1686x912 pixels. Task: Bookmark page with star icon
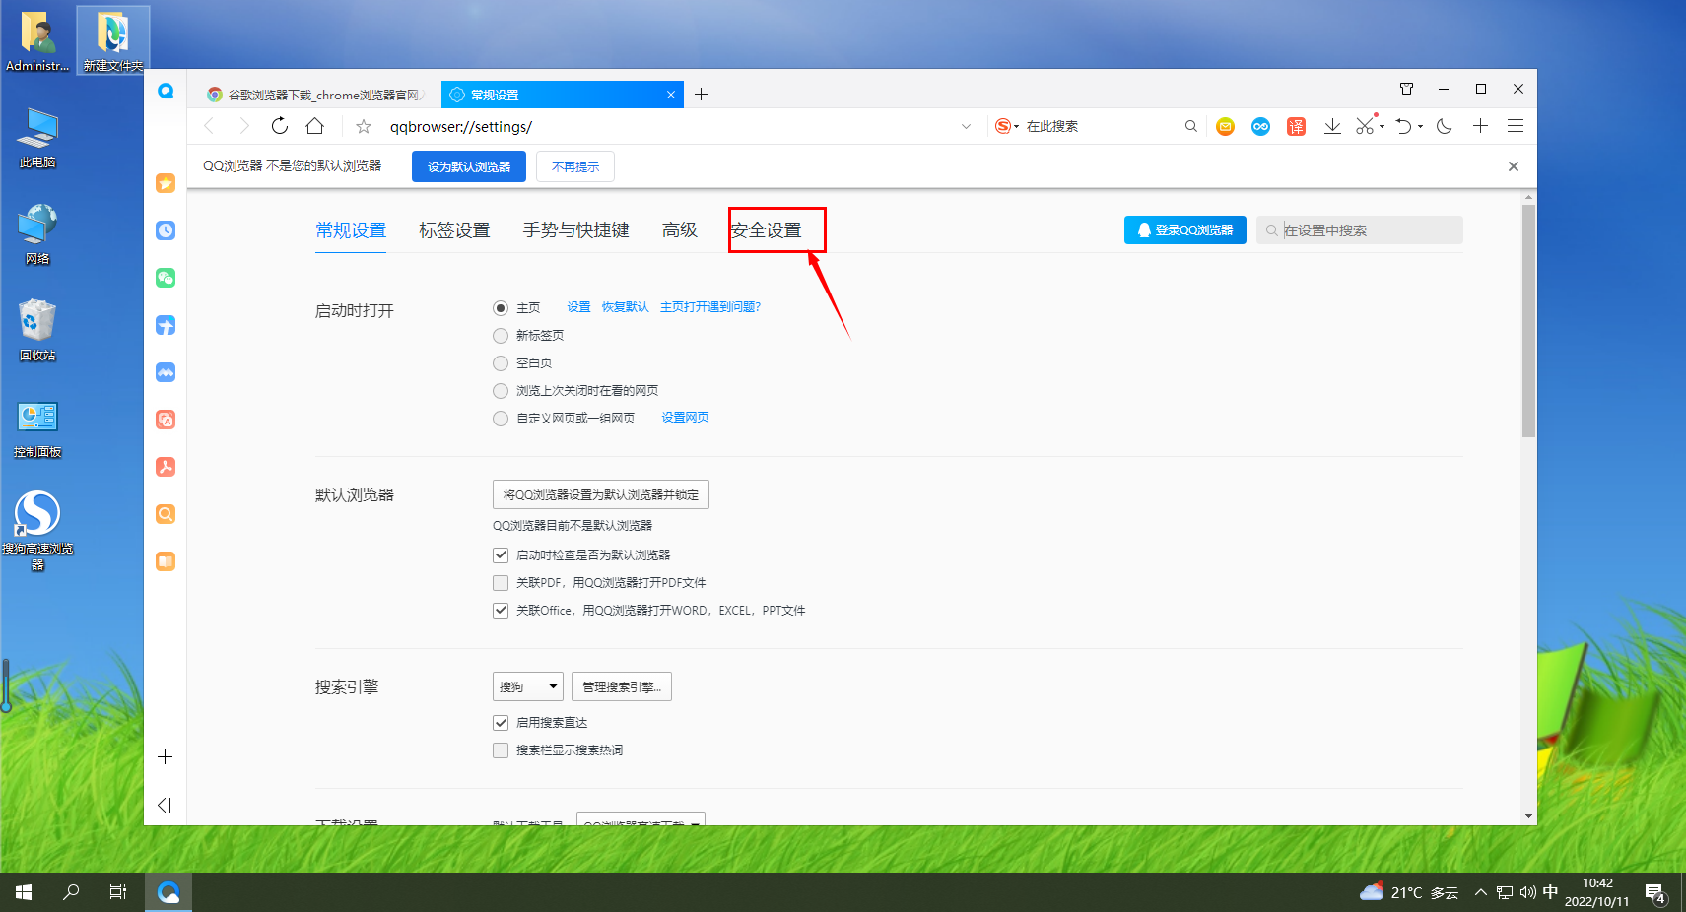(364, 126)
